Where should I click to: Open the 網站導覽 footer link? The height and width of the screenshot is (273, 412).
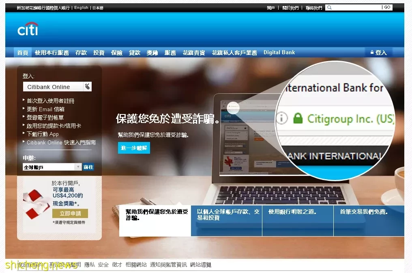click(x=200, y=265)
